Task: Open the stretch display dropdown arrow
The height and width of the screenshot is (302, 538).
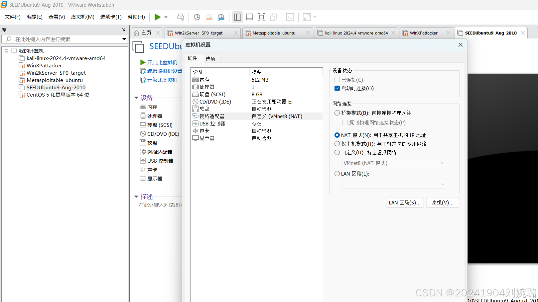Action: 315,17
